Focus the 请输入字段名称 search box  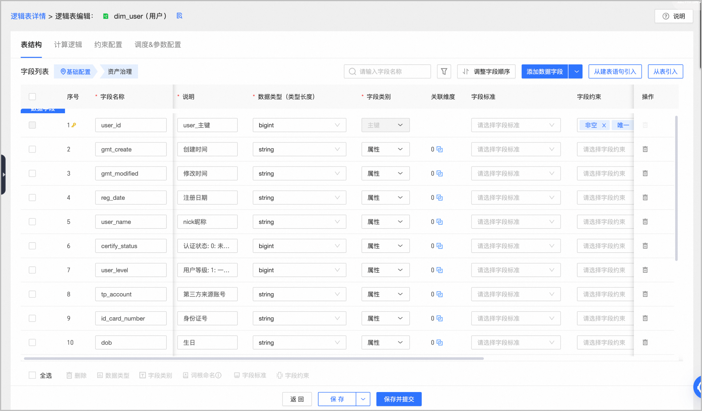tap(387, 71)
